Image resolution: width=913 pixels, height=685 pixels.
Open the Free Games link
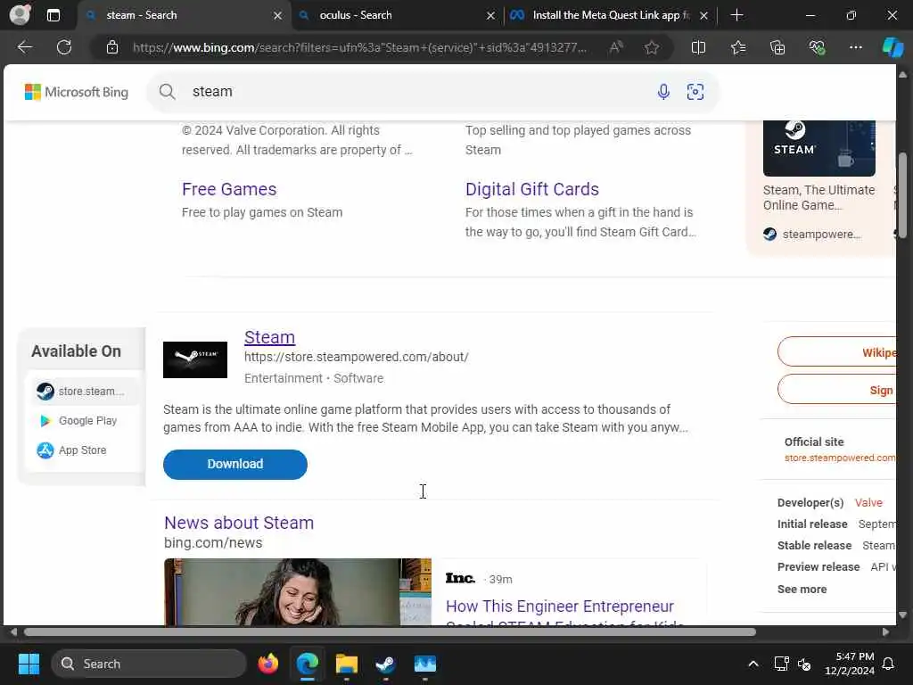pyautogui.click(x=229, y=189)
